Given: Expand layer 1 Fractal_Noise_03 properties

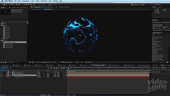Looking at the screenshot, I should (7, 72).
